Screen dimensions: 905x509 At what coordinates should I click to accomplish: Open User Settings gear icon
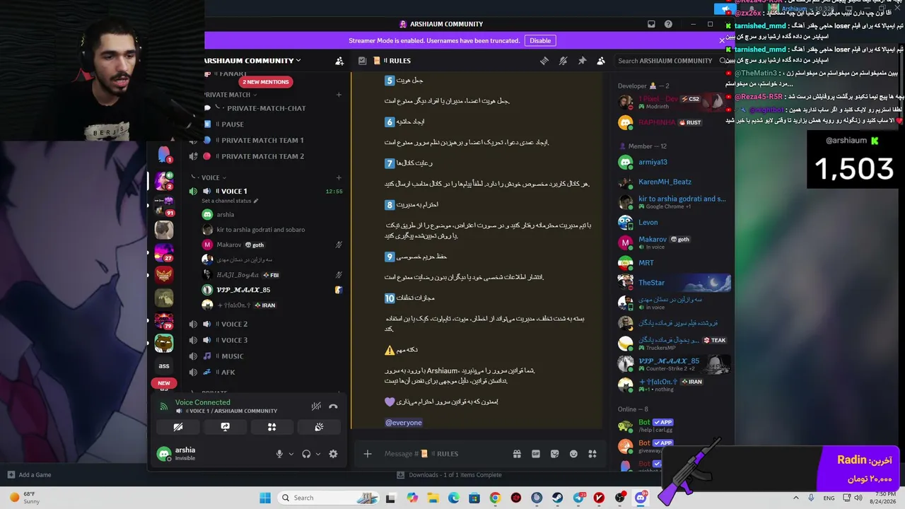333,454
